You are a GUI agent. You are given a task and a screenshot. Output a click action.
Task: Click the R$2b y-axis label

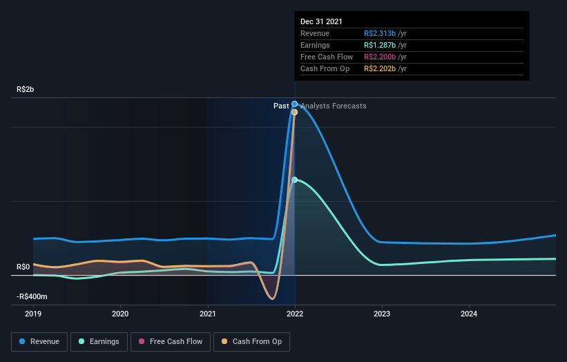tap(26, 89)
